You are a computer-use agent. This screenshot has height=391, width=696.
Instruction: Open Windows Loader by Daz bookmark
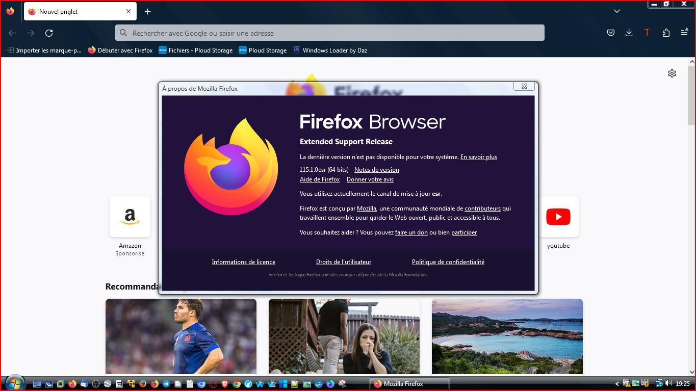pyautogui.click(x=330, y=50)
